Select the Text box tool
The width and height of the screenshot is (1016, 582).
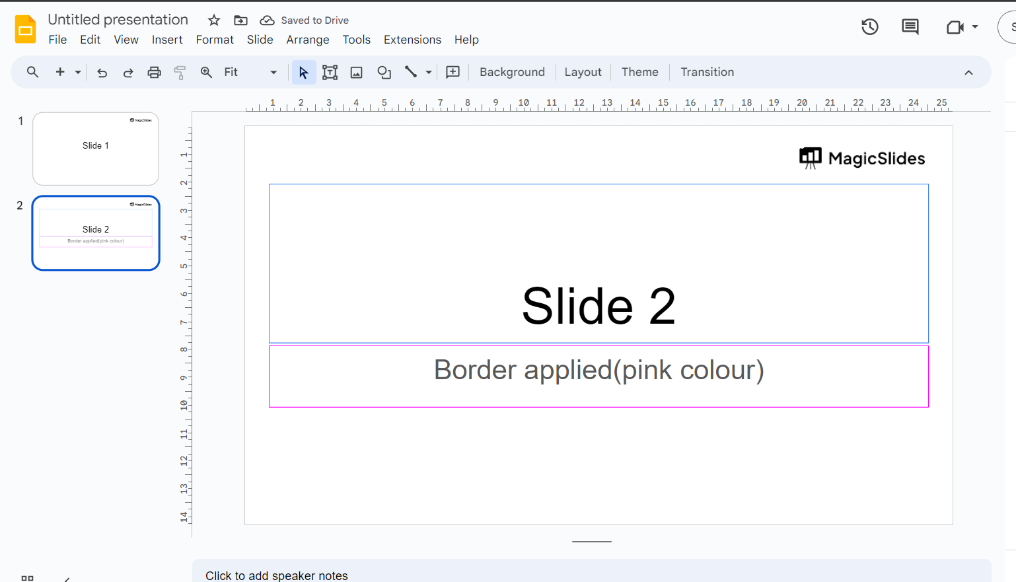[330, 73]
